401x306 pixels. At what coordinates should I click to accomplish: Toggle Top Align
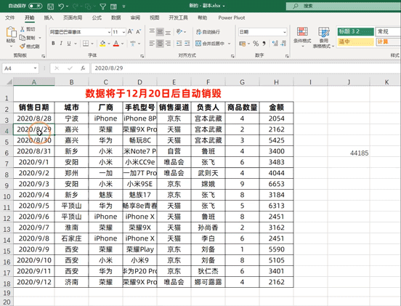(x=152, y=32)
